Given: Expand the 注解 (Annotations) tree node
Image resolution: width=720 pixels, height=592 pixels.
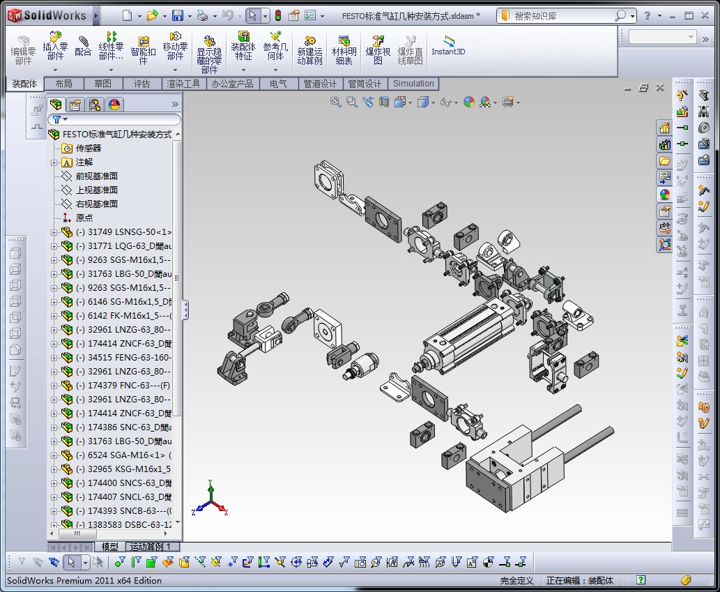Looking at the screenshot, I should pyautogui.click(x=54, y=162).
